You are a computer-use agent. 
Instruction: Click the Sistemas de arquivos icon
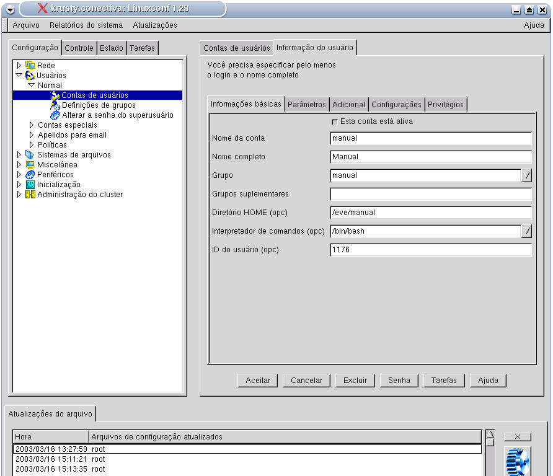pos(30,155)
